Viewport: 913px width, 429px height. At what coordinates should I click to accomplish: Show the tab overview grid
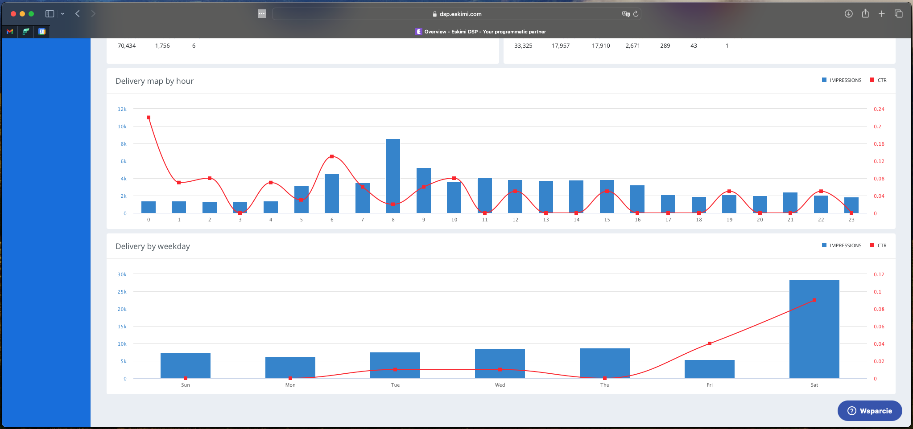(898, 14)
